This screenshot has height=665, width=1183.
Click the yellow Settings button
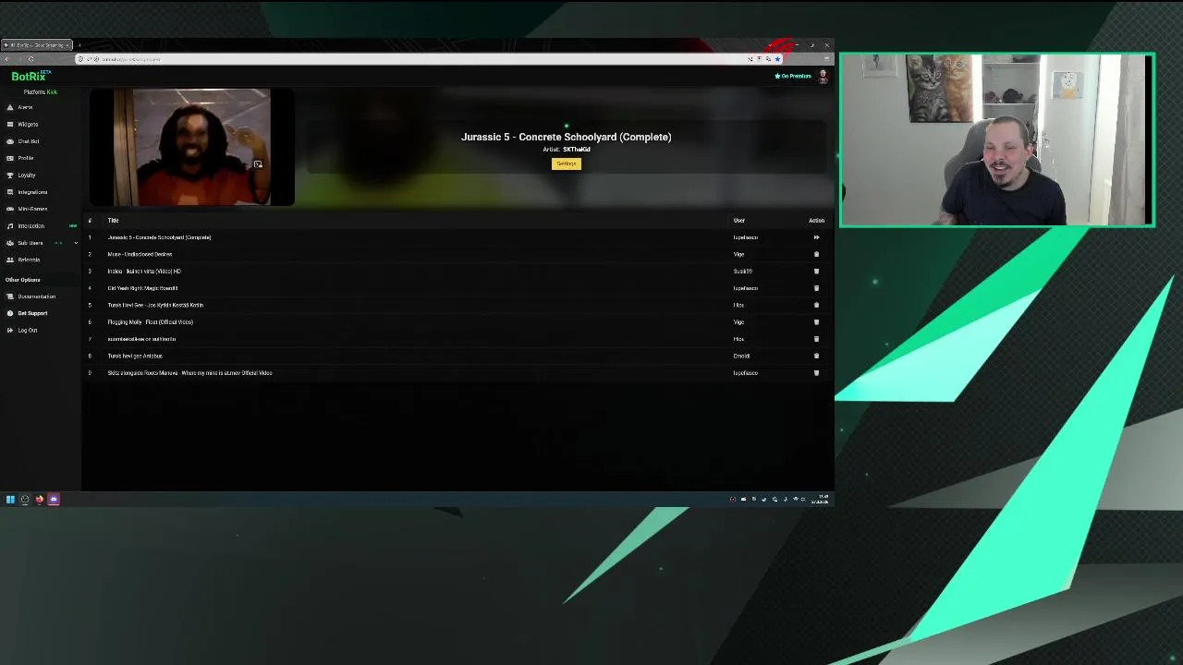567,163
